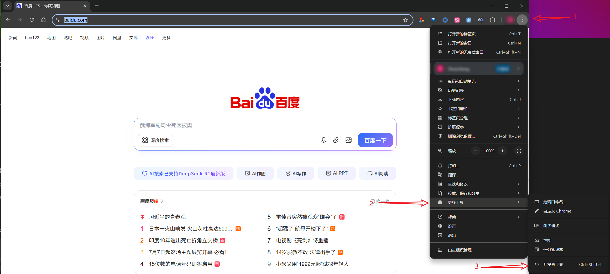Select 打开新的窗口 menu item
The height and width of the screenshot is (274, 610).
point(479,43)
